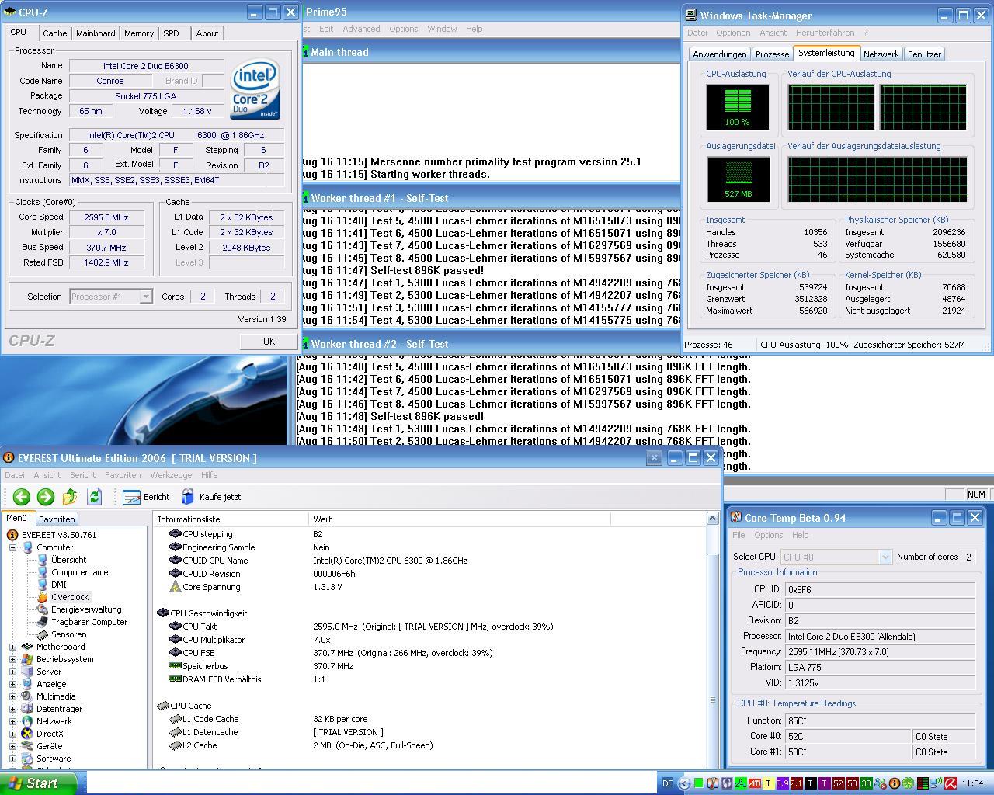The image size is (994, 795).
Task: Click the CPU-Auslastung 100 % gauge
Action: (x=738, y=107)
